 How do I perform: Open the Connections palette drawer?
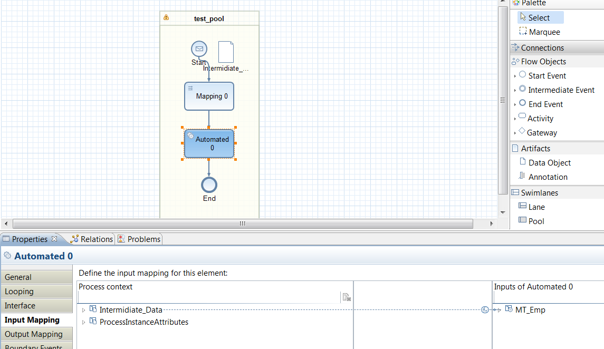(x=557, y=48)
